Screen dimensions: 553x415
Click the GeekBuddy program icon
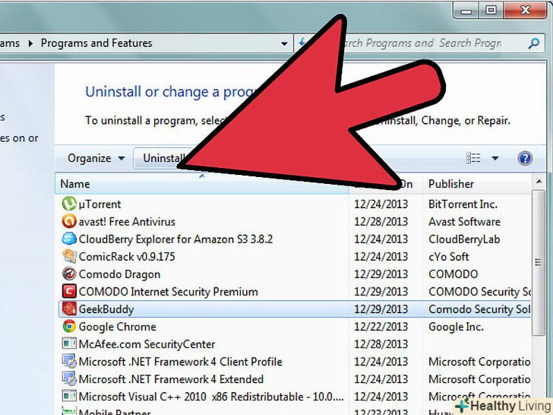(x=69, y=309)
